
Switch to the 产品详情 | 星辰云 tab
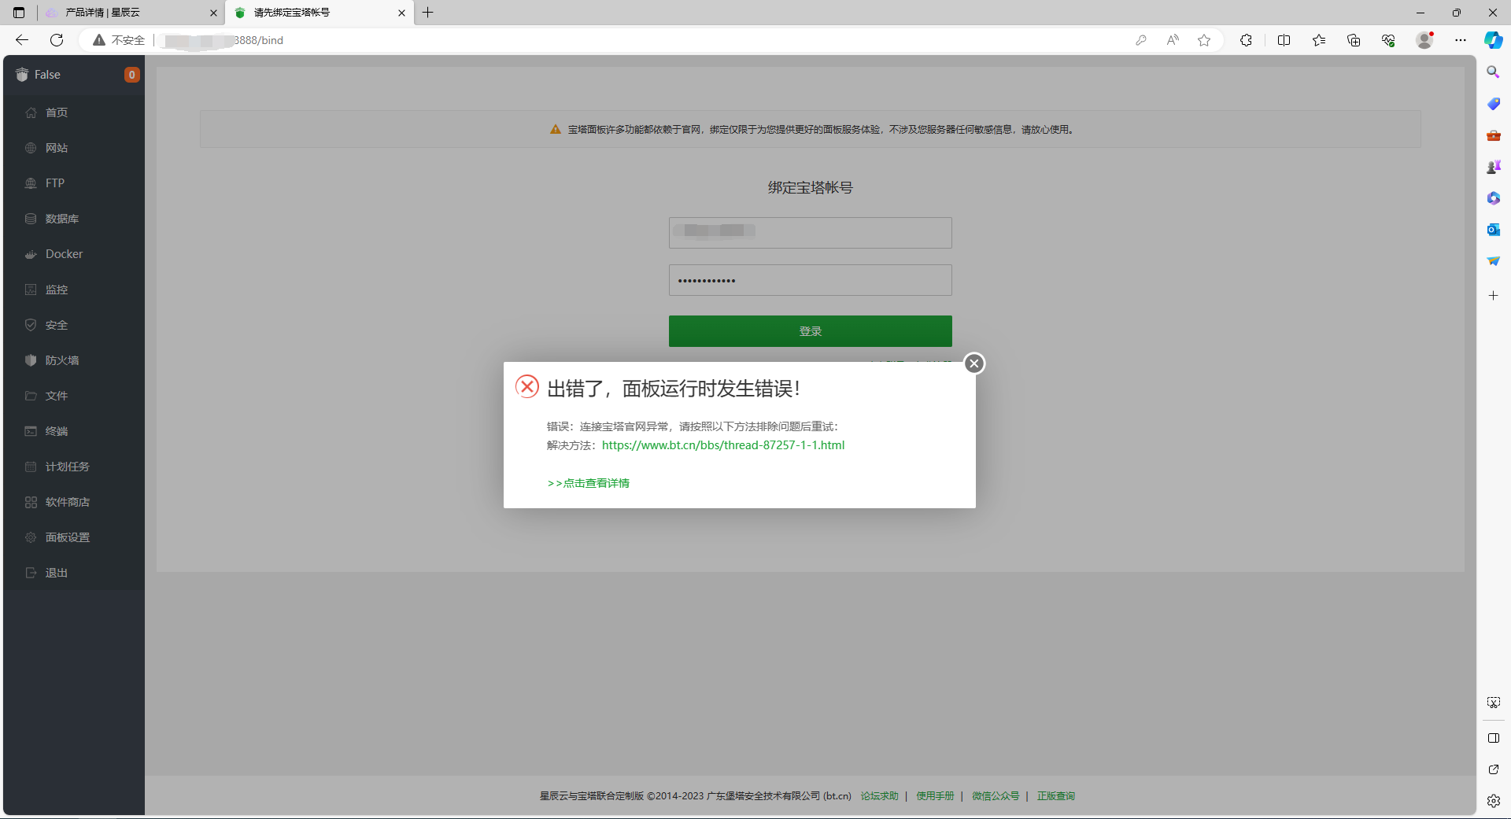tap(131, 13)
